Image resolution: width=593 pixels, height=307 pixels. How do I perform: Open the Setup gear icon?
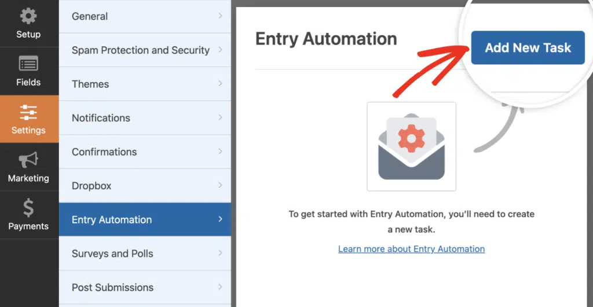28,16
